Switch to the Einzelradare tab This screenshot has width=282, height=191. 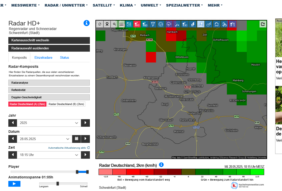click(x=43, y=57)
